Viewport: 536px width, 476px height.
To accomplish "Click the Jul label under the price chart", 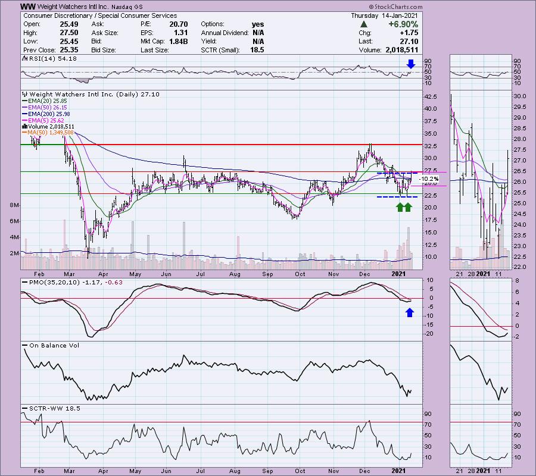I will coord(200,274).
